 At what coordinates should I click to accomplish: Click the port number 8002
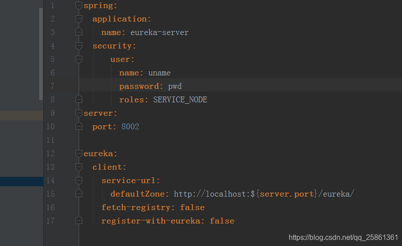pos(130,127)
